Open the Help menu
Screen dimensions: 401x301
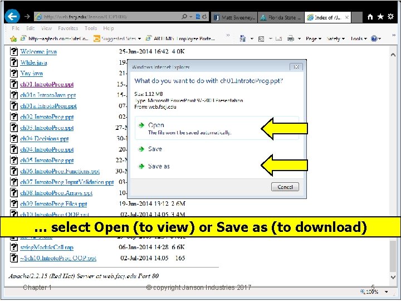click(109, 28)
